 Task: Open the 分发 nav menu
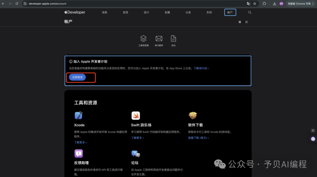point(188,13)
